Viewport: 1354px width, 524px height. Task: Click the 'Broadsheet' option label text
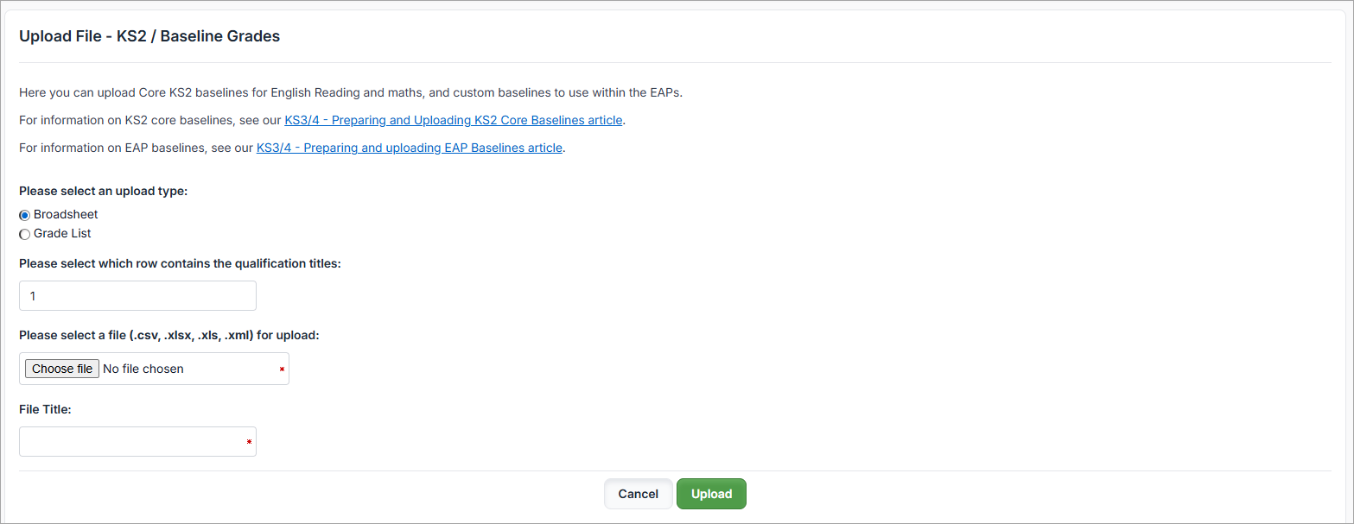[66, 214]
